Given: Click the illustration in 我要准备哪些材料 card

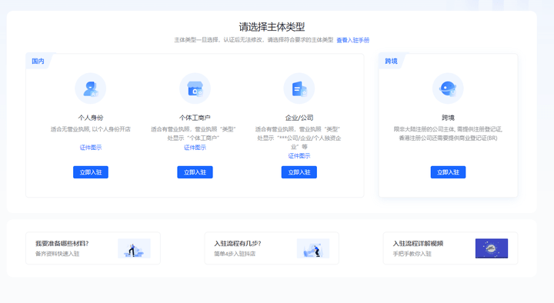Looking at the screenshot, I should tap(134, 248).
